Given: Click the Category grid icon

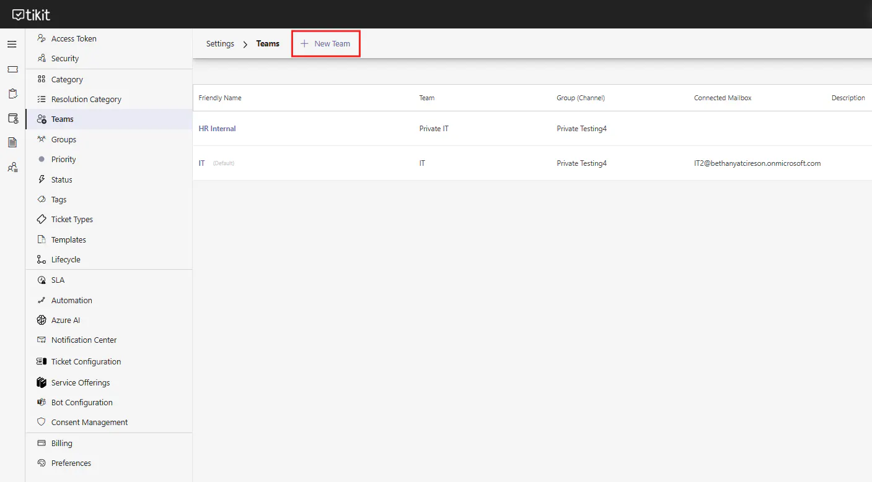Looking at the screenshot, I should 42,79.
